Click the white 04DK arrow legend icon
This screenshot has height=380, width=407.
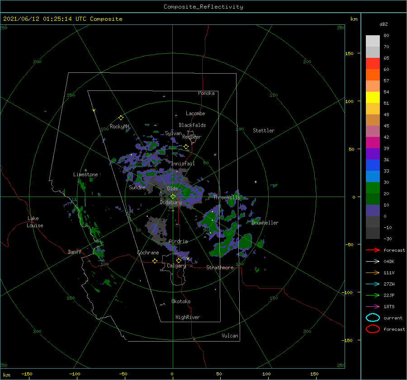[373, 262]
